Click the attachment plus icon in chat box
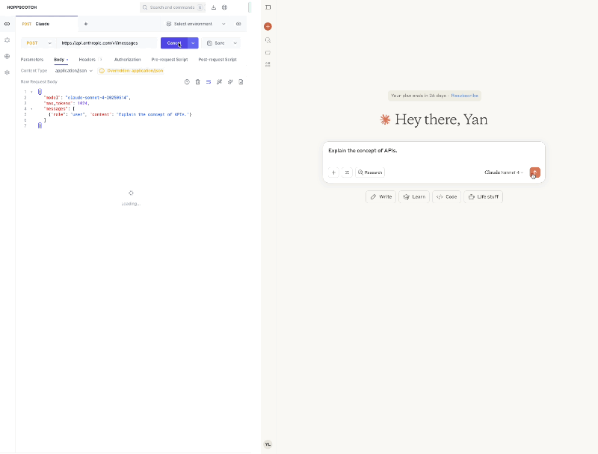 (333, 172)
